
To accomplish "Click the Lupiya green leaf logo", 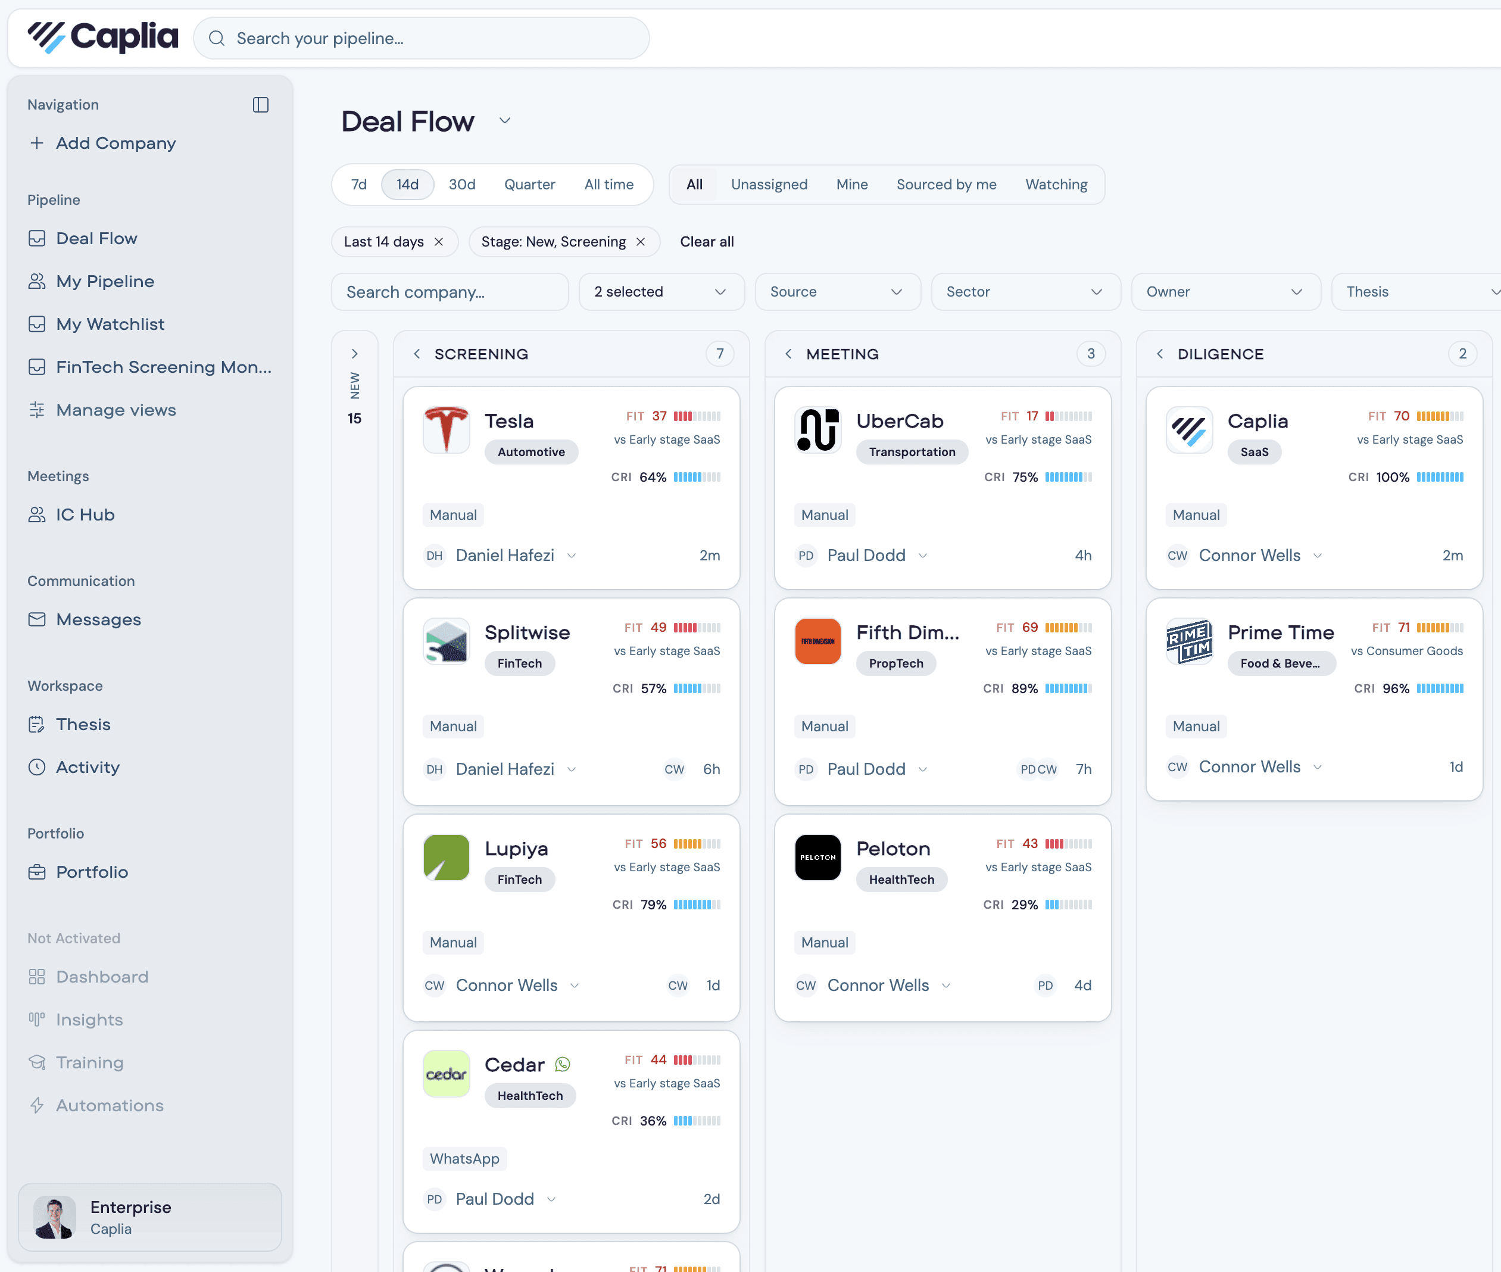I will tap(447, 858).
